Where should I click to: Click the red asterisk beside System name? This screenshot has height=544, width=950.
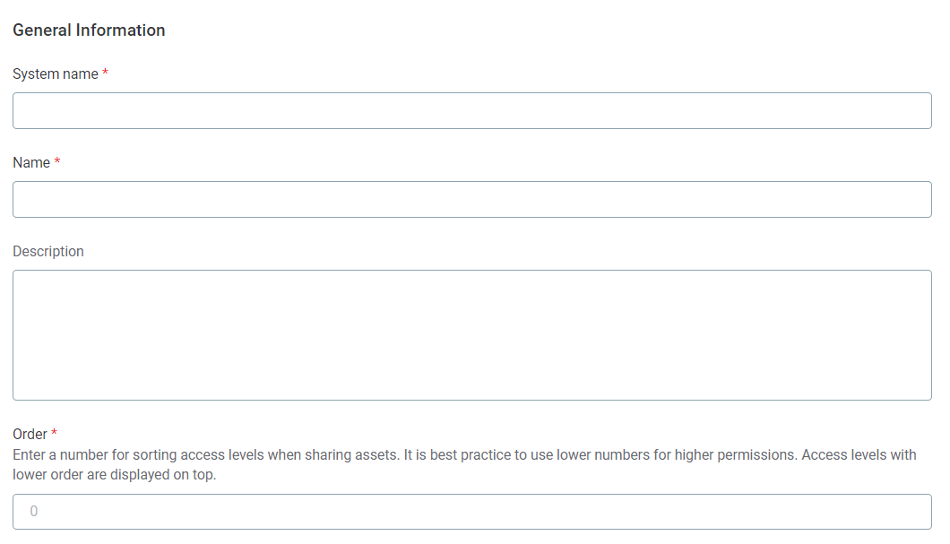(x=105, y=73)
